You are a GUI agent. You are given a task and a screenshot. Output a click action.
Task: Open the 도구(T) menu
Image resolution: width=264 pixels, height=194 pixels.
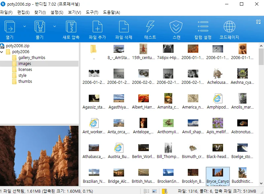point(92,13)
